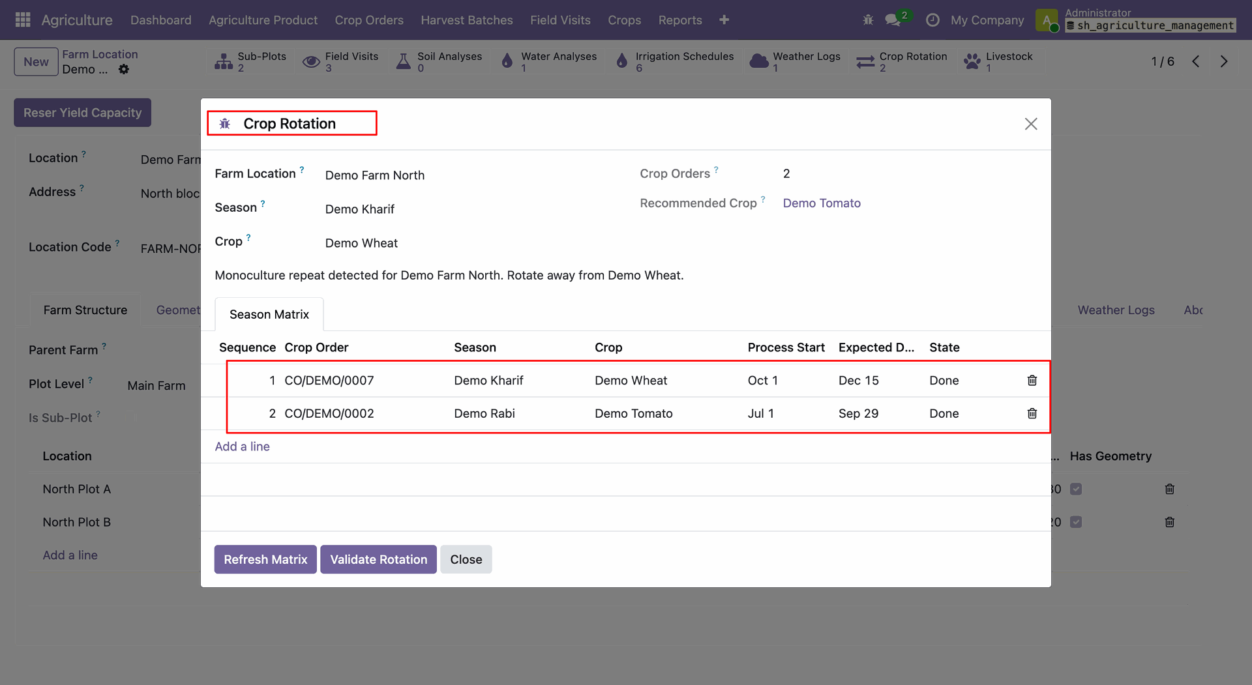Open Water Analyses droplet smart button
1252x685 pixels.
click(548, 61)
